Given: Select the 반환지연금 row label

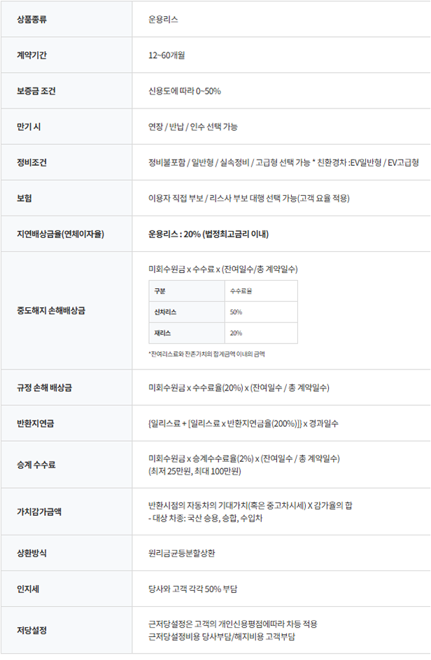Looking at the screenshot, I should coord(36,423).
